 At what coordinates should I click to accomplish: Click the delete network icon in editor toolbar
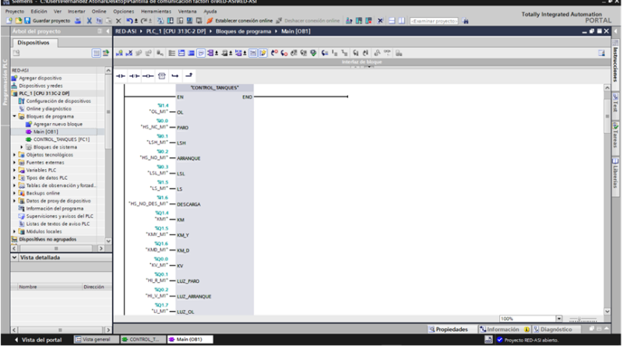pos(129,53)
